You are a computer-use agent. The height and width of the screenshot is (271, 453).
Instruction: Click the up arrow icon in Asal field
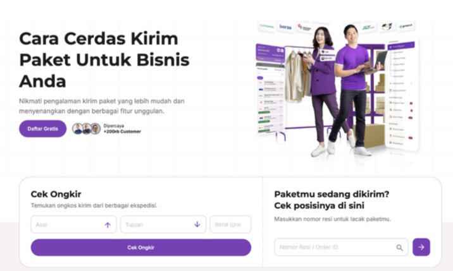click(x=108, y=225)
